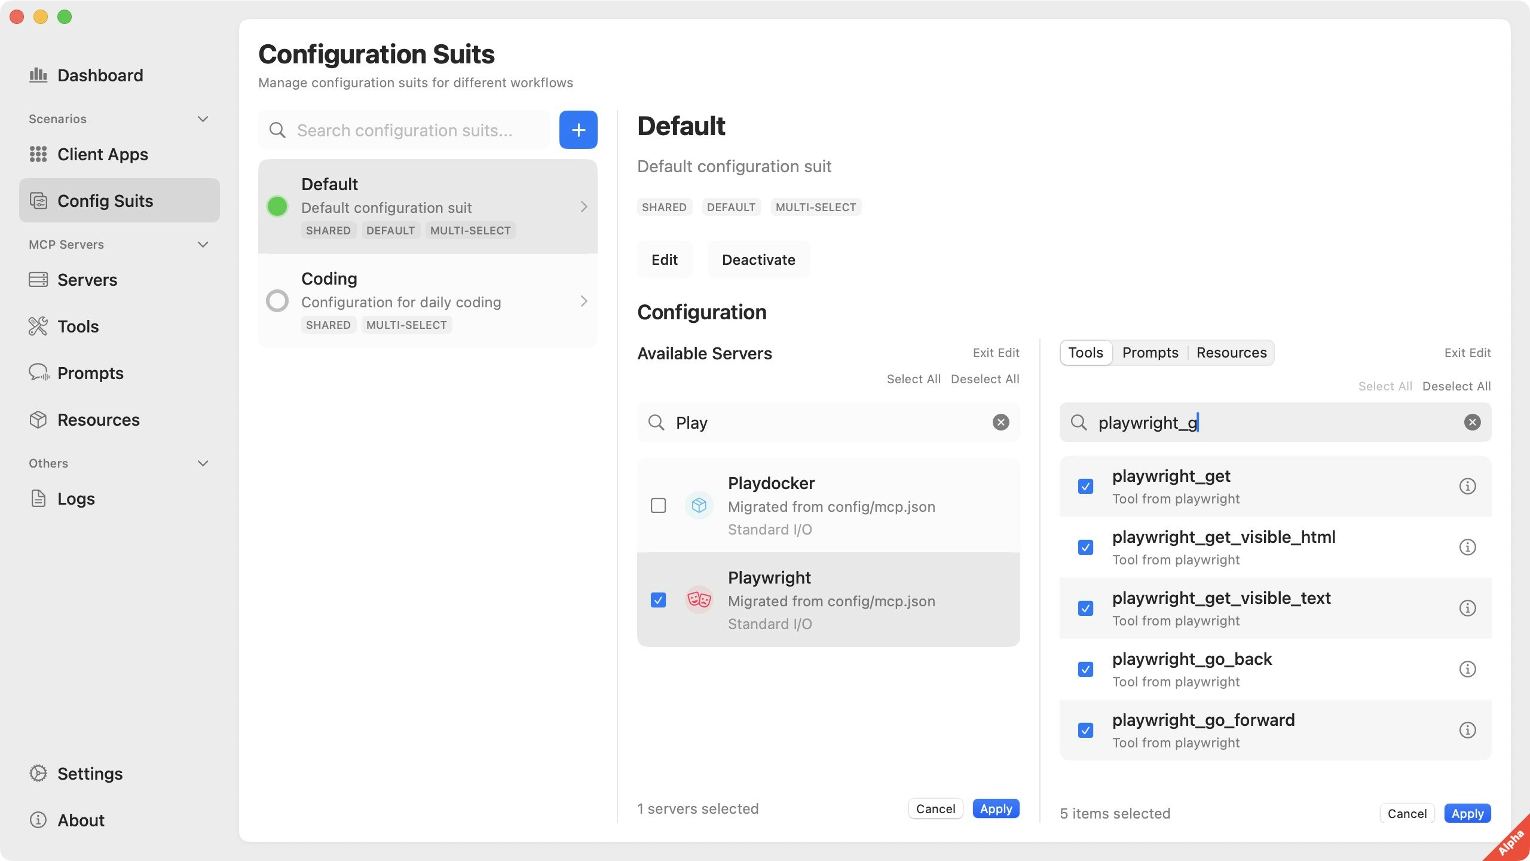The width and height of the screenshot is (1530, 861).
Task: Uncheck the playwright_go_forward tool
Action: pos(1085,730)
